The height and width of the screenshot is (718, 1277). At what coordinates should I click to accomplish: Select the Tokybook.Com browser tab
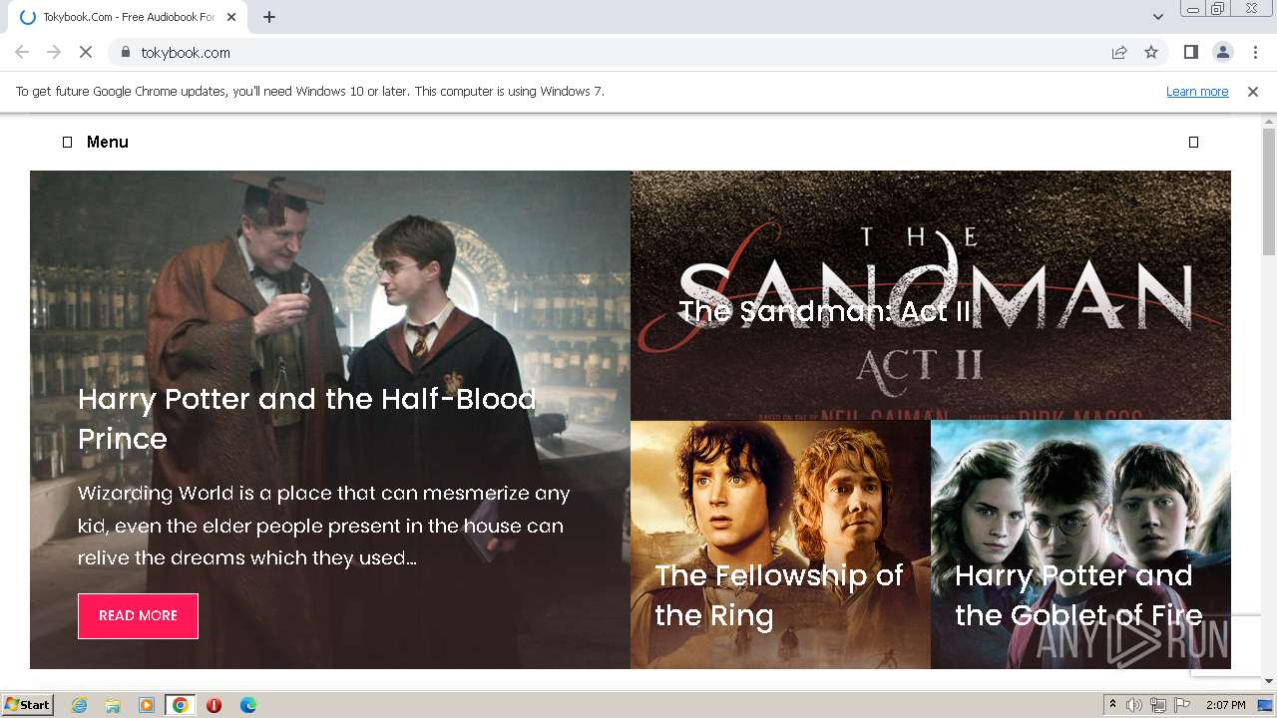130,17
